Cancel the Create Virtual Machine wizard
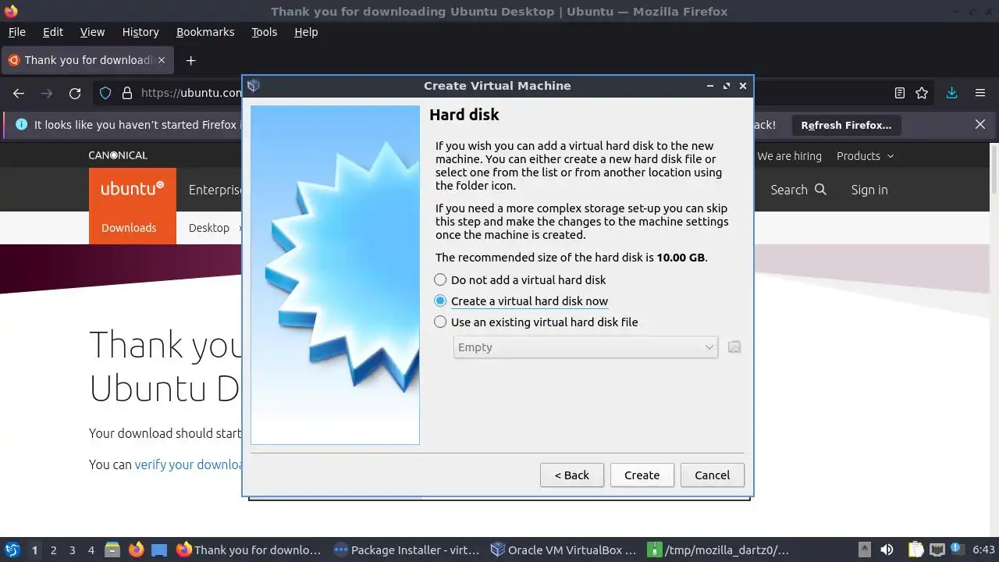Screen dimensions: 999x562 [x=712, y=475]
